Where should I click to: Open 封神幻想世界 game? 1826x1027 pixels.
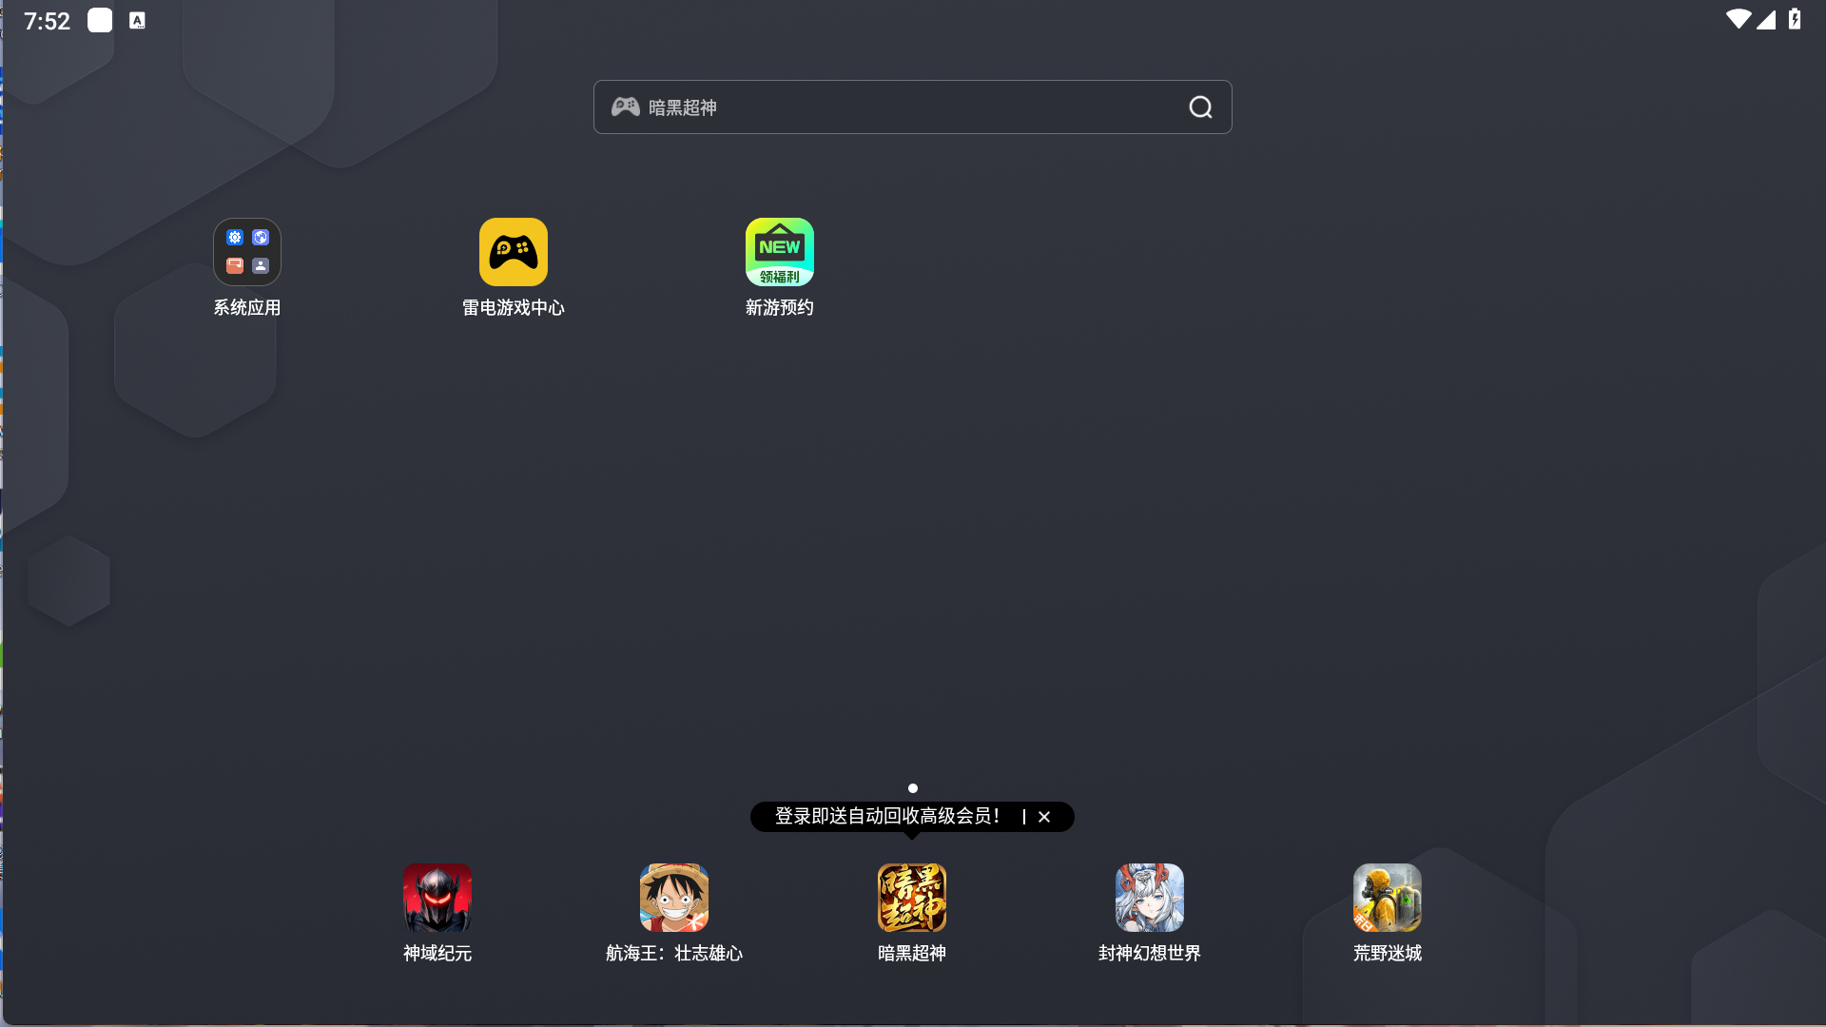pyautogui.click(x=1150, y=898)
